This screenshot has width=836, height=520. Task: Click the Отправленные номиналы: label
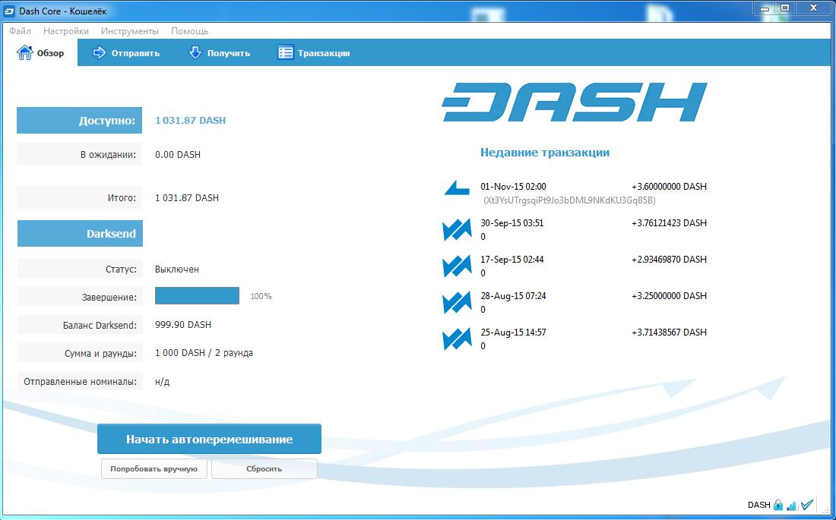tap(80, 382)
